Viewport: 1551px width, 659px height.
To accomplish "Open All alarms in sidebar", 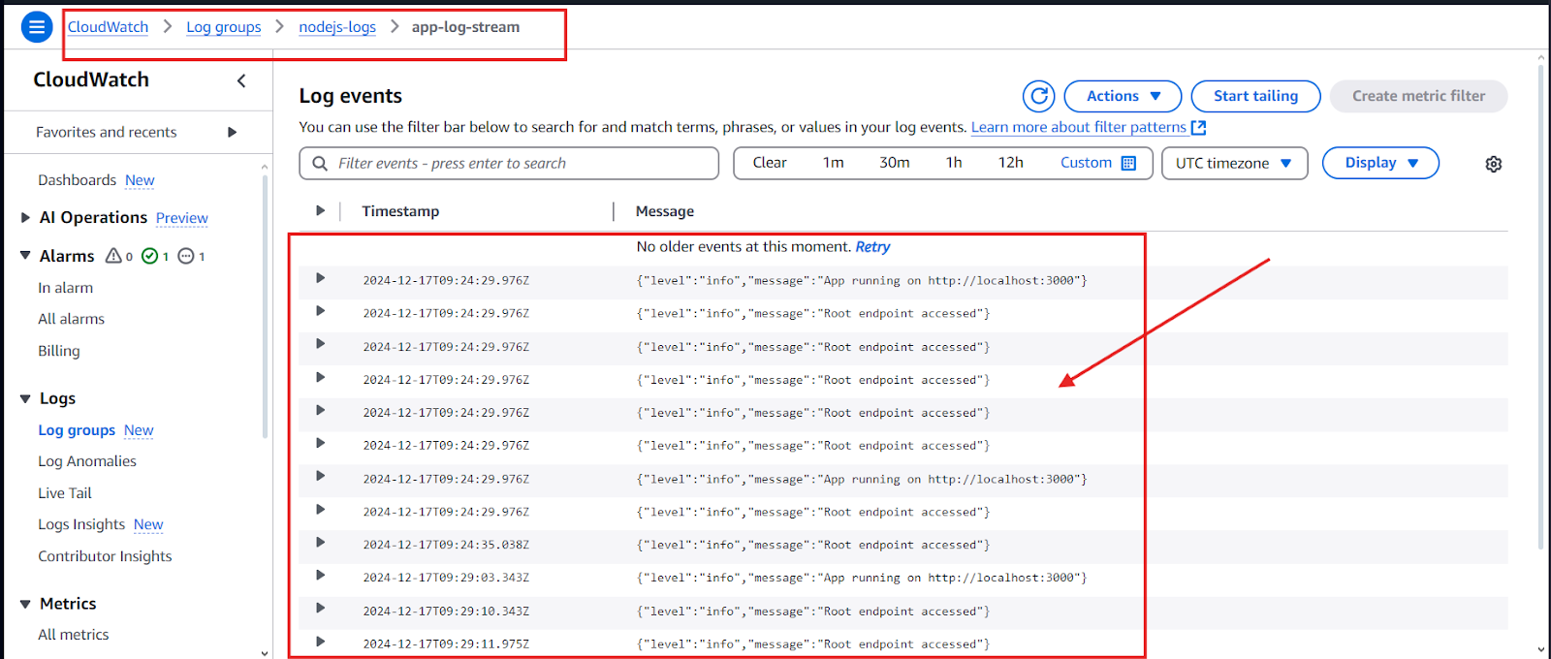I will tap(71, 319).
